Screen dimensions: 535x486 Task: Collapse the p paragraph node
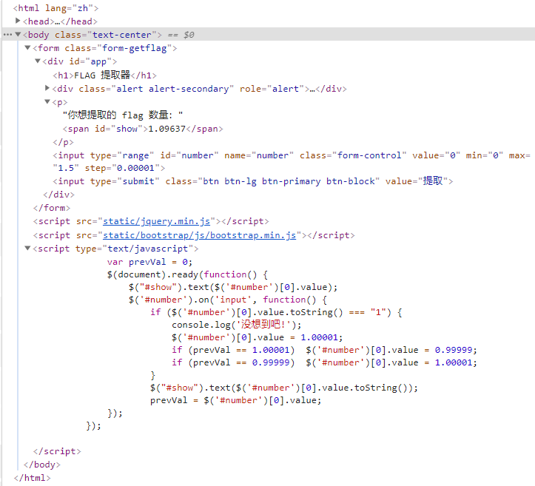point(47,101)
